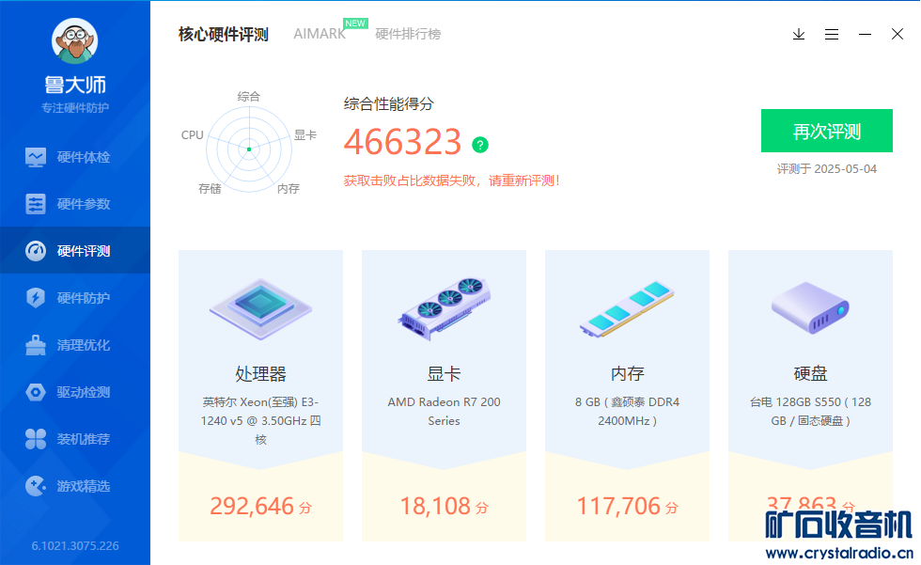
Task: Click red 获取击败占比数据失败 message
Action: 452,180
